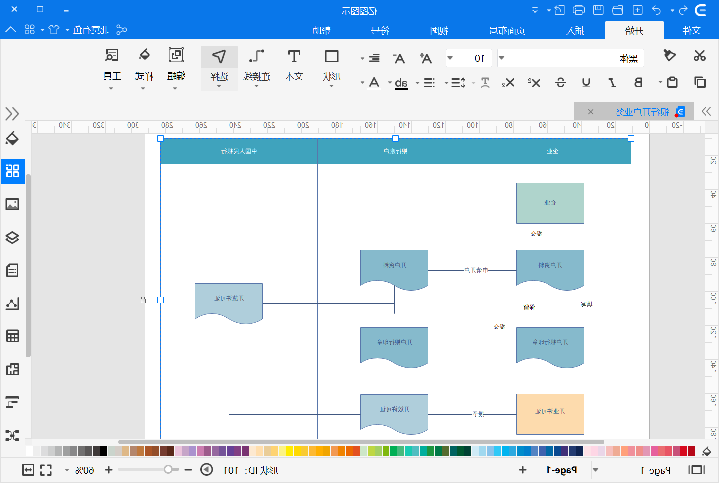Open the Image side panel icon
The width and height of the screenshot is (719, 483).
pyautogui.click(x=12, y=204)
